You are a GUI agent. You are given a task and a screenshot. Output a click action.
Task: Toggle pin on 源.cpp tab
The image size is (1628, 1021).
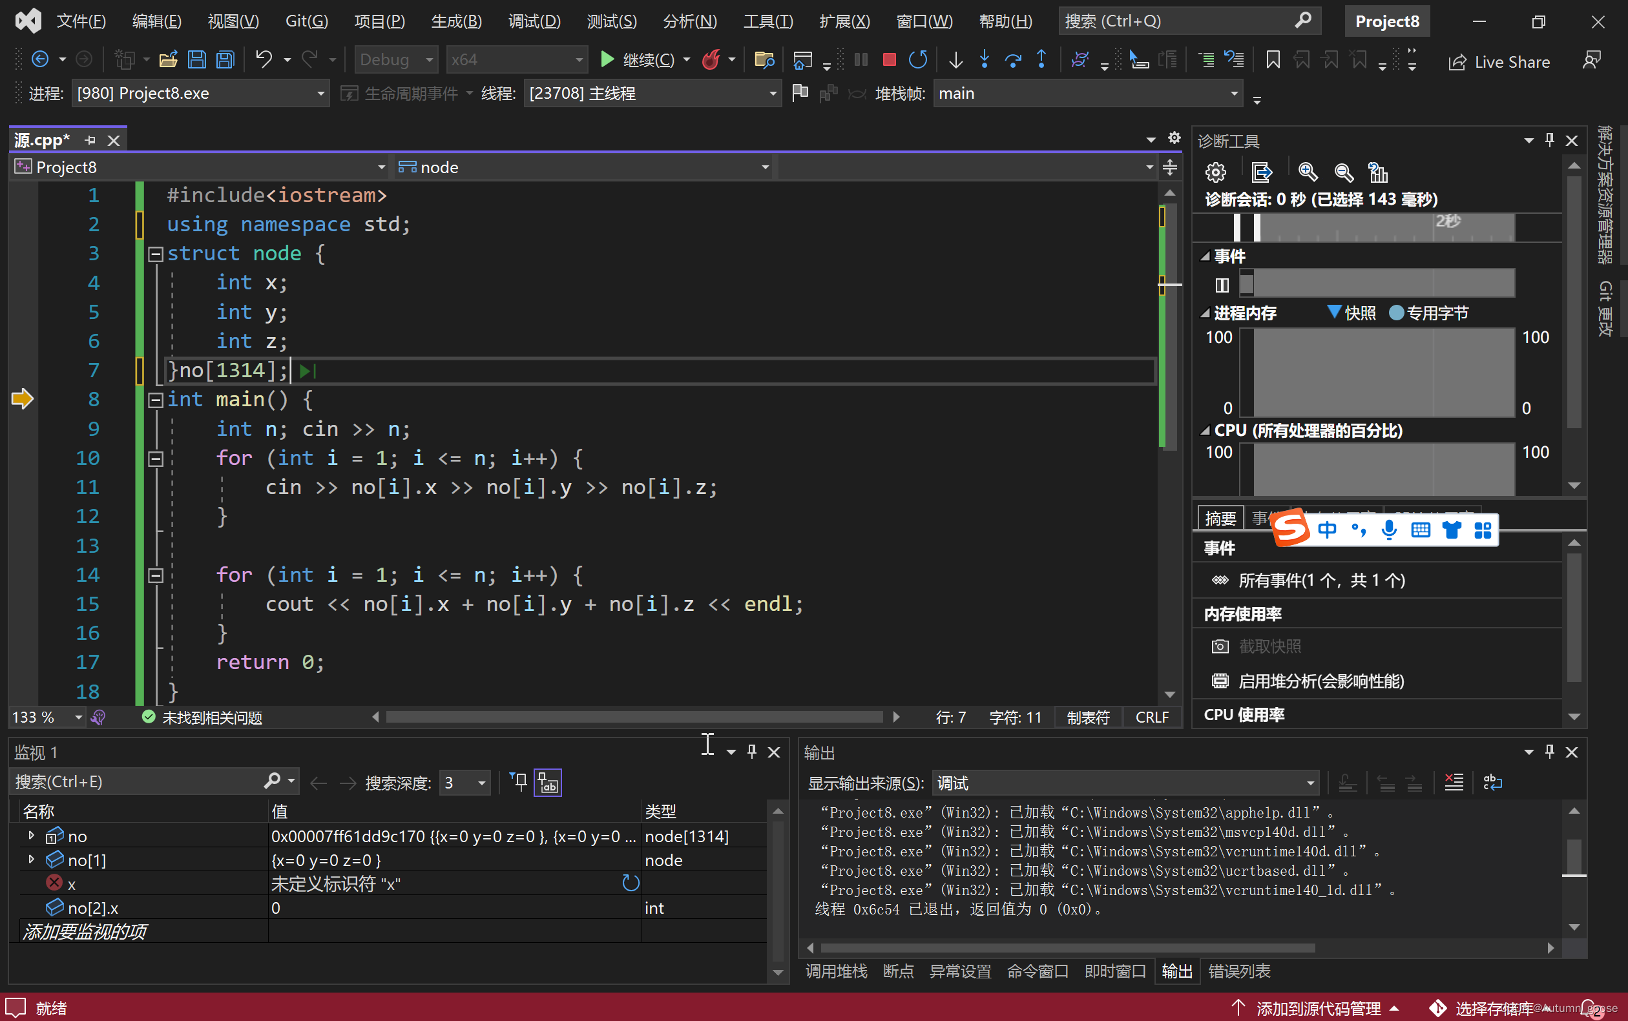90,140
